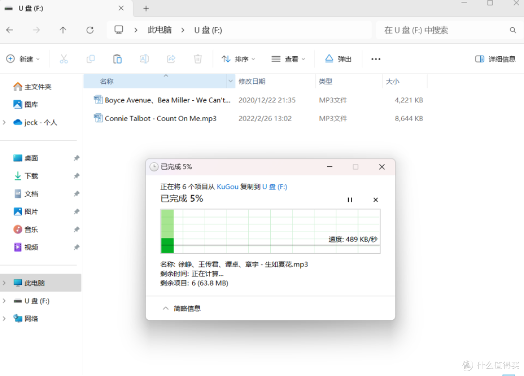Open 音乐 in the sidebar
This screenshot has width=524, height=376.
pos(26,230)
